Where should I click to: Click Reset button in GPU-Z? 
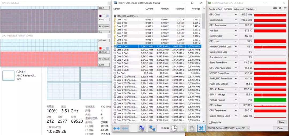click(282, 122)
